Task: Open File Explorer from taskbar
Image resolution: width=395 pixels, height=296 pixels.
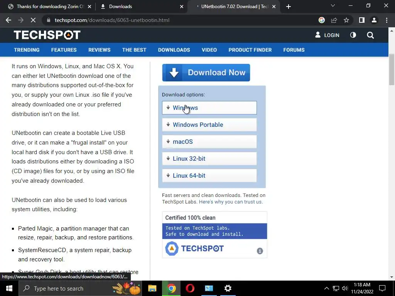Action: [152, 288]
